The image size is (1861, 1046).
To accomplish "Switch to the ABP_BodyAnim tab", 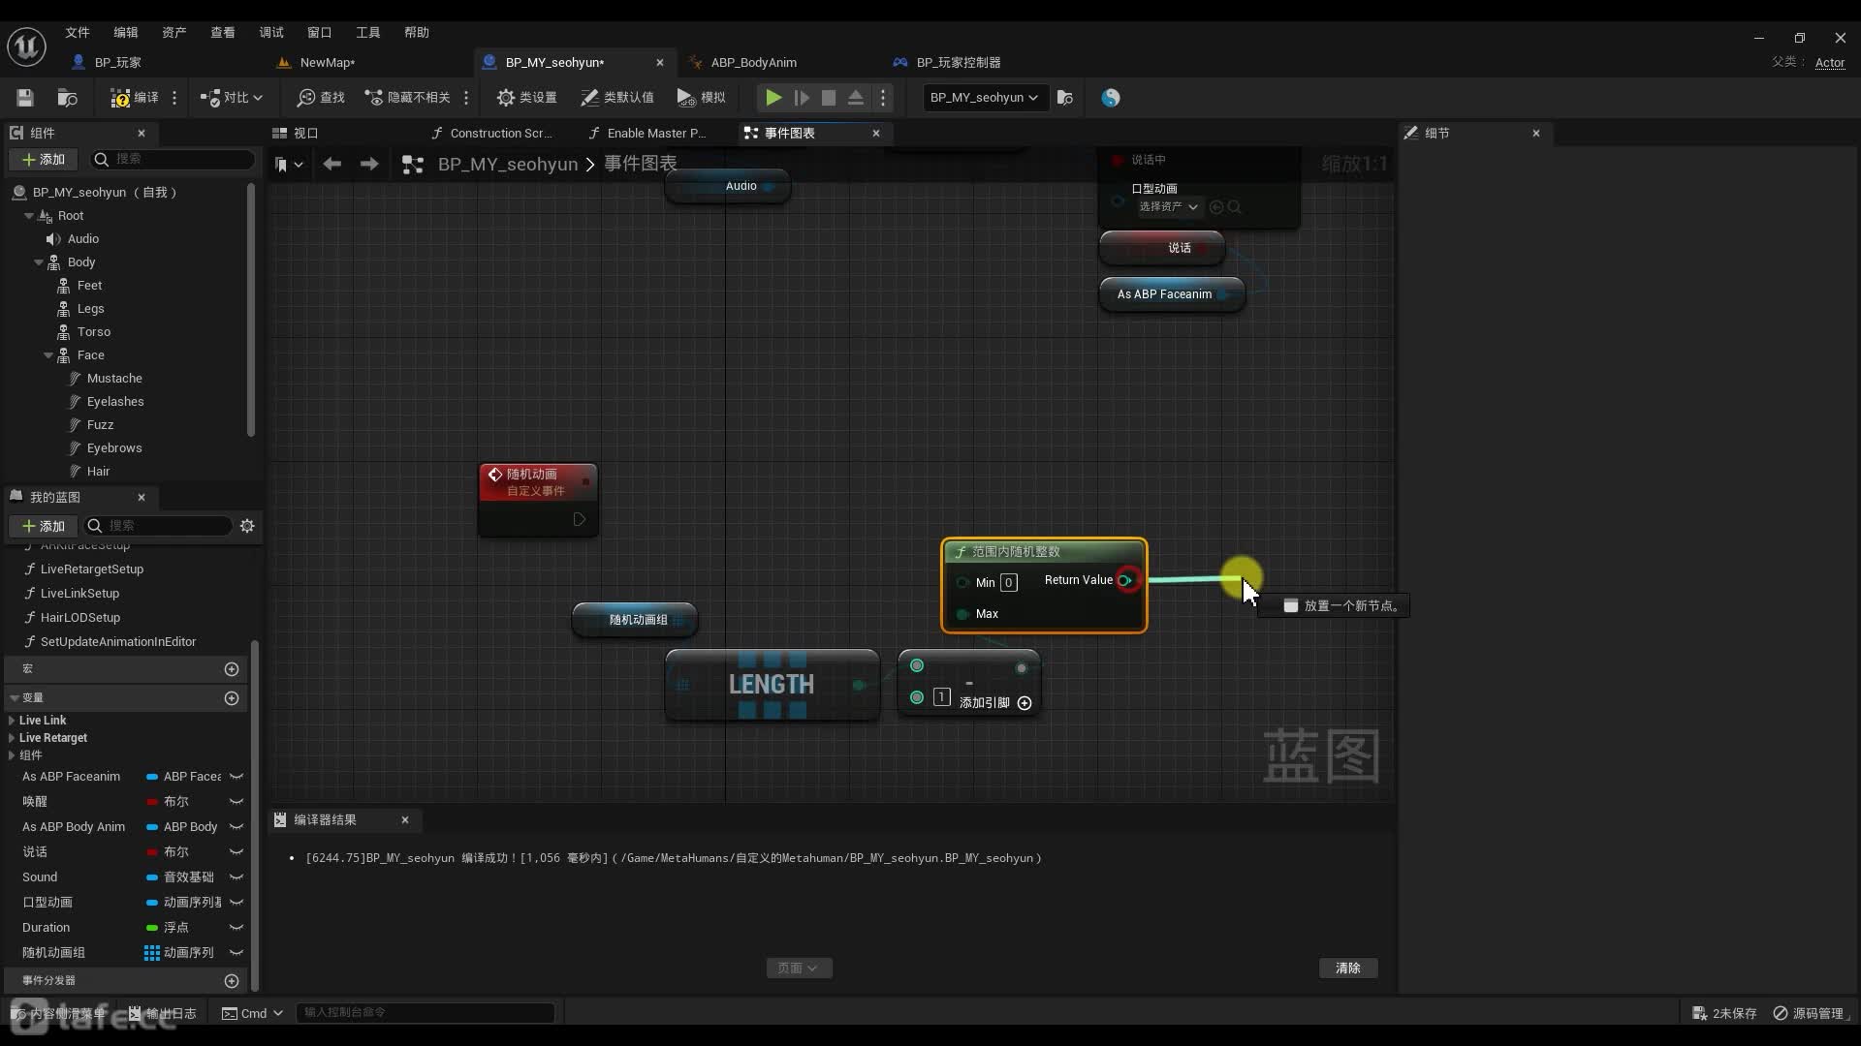I will pyautogui.click(x=753, y=63).
